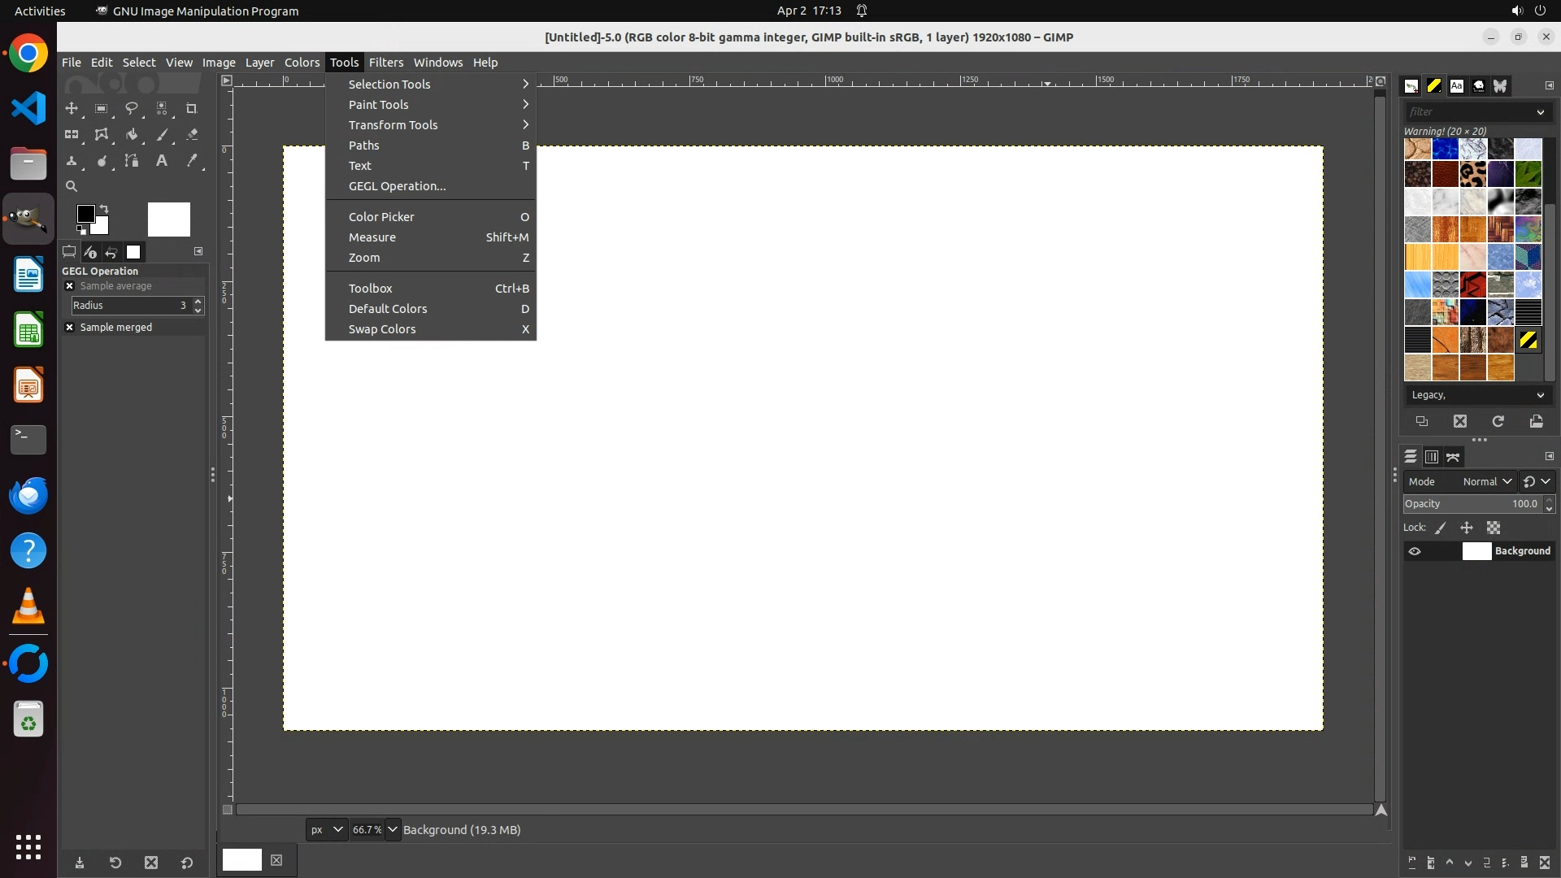Choose GEGL Operation from Tools menu

click(397, 186)
